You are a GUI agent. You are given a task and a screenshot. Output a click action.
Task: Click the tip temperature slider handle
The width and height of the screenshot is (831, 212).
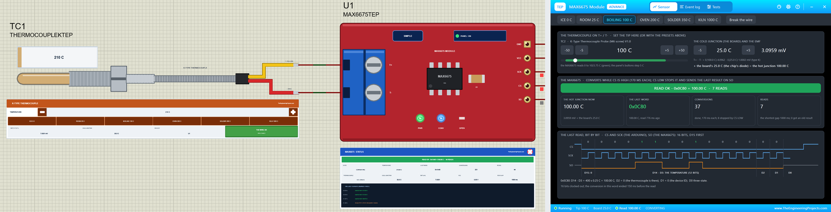(x=575, y=60)
